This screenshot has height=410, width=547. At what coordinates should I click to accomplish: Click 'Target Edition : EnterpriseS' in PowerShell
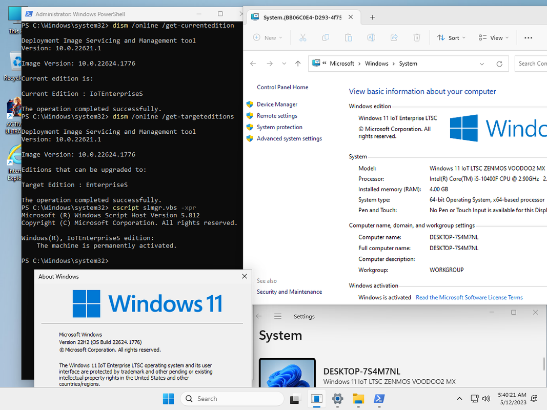74,185
